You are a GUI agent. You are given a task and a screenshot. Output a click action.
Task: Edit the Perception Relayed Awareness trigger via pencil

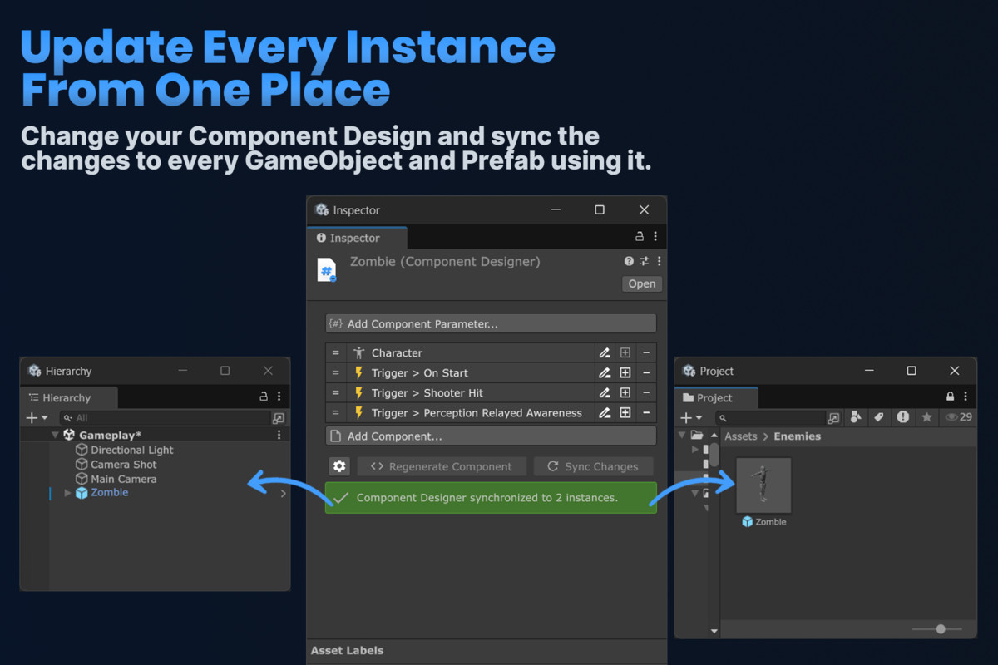(x=605, y=413)
